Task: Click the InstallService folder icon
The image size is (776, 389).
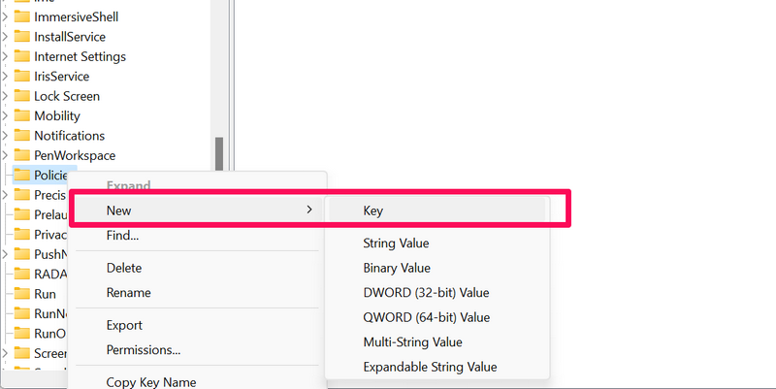Action: [x=21, y=37]
